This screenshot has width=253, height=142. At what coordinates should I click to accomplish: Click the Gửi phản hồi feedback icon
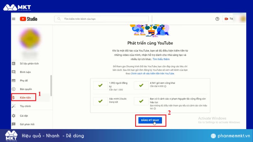(x=13, y=124)
